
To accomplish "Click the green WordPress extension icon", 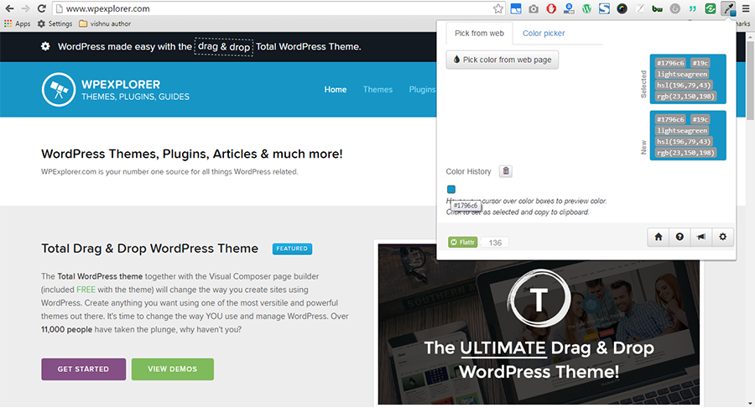I will 586,8.
